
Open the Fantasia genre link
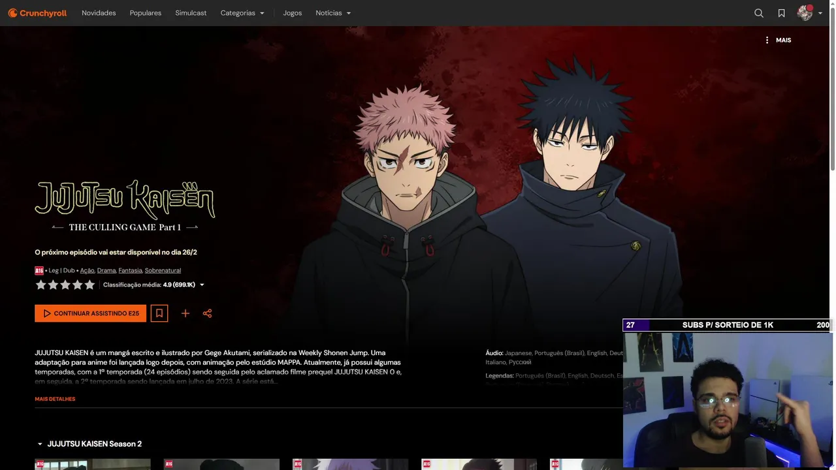point(130,270)
